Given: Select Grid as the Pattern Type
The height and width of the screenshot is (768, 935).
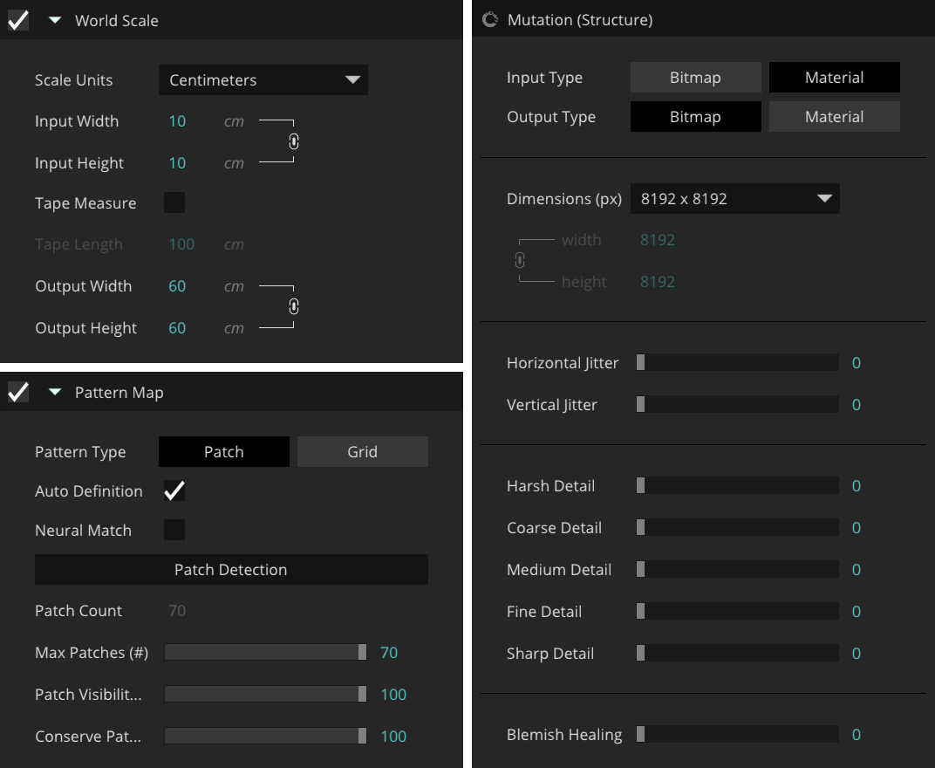Looking at the screenshot, I should coord(363,452).
